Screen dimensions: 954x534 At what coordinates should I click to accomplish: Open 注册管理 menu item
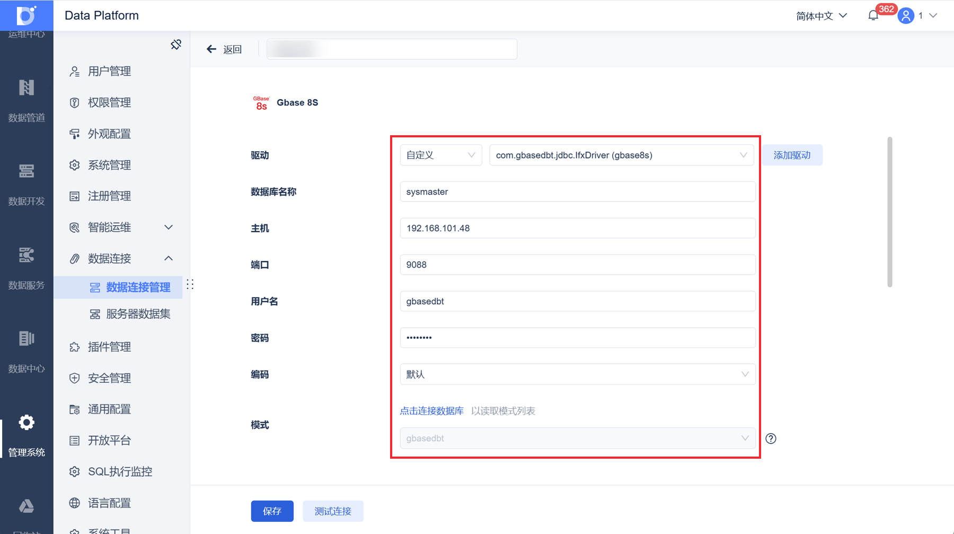point(110,196)
